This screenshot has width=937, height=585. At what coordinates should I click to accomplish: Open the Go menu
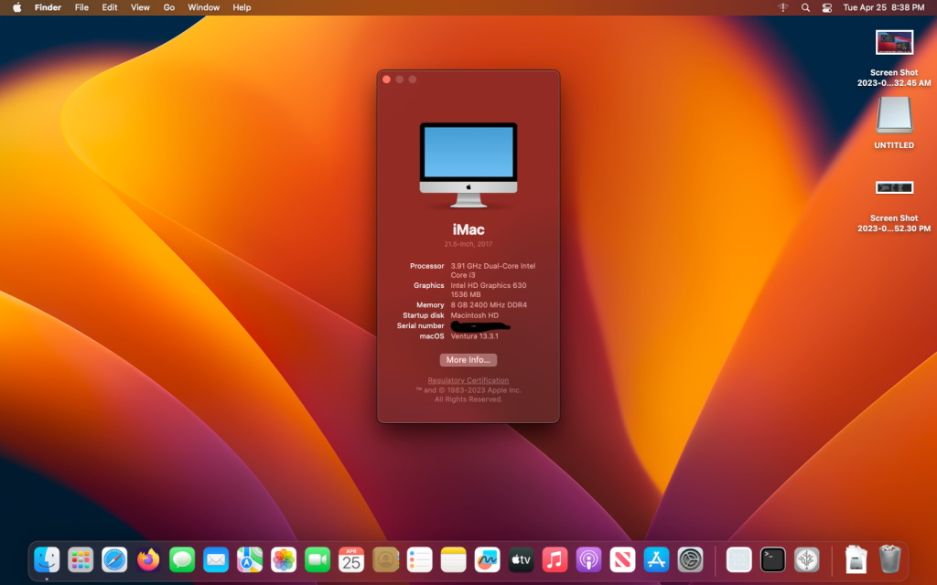coord(168,7)
